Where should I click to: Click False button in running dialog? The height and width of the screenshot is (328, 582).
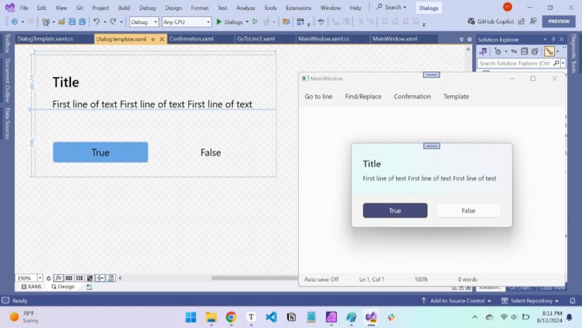pyautogui.click(x=468, y=210)
